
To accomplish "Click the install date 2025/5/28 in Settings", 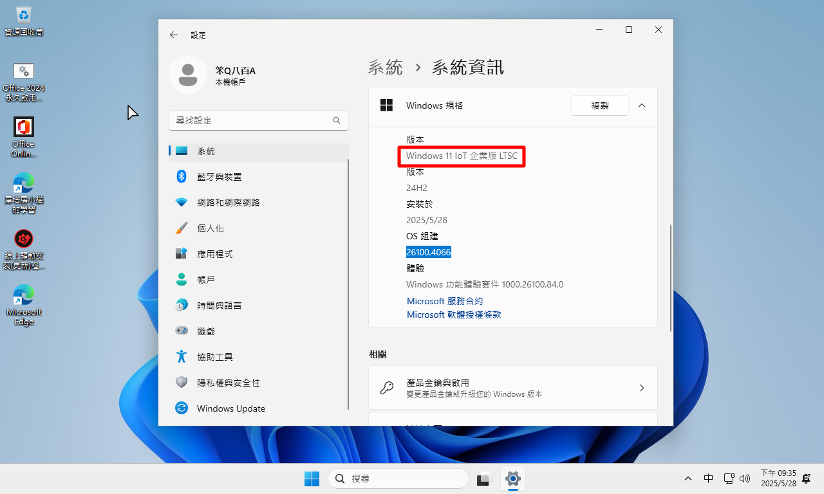I will point(427,220).
